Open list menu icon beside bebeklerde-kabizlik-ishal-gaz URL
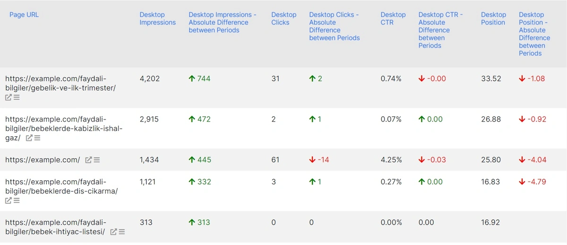This screenshot has height=245, width=567. [37, 138]
